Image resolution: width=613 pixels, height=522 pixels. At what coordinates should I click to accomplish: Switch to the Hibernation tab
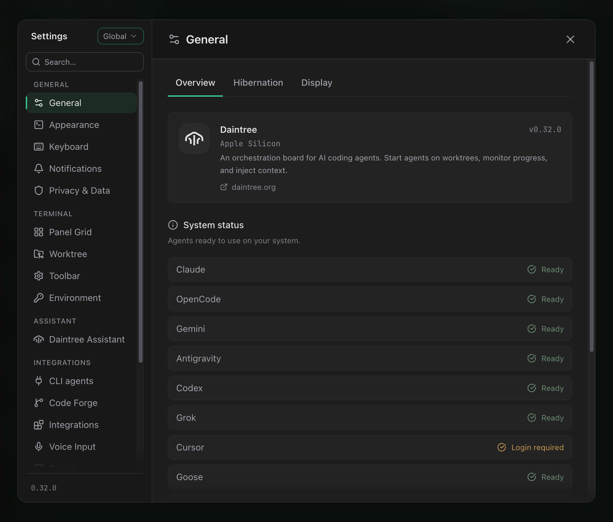[258, 83]
